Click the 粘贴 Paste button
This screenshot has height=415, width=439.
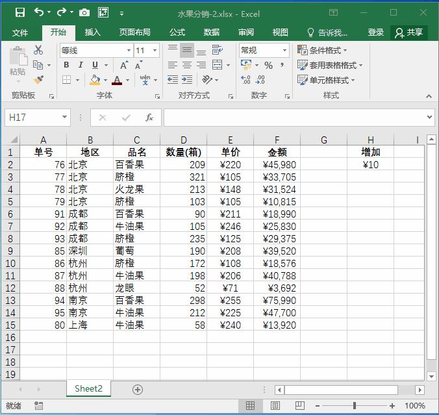click(18, 64)
